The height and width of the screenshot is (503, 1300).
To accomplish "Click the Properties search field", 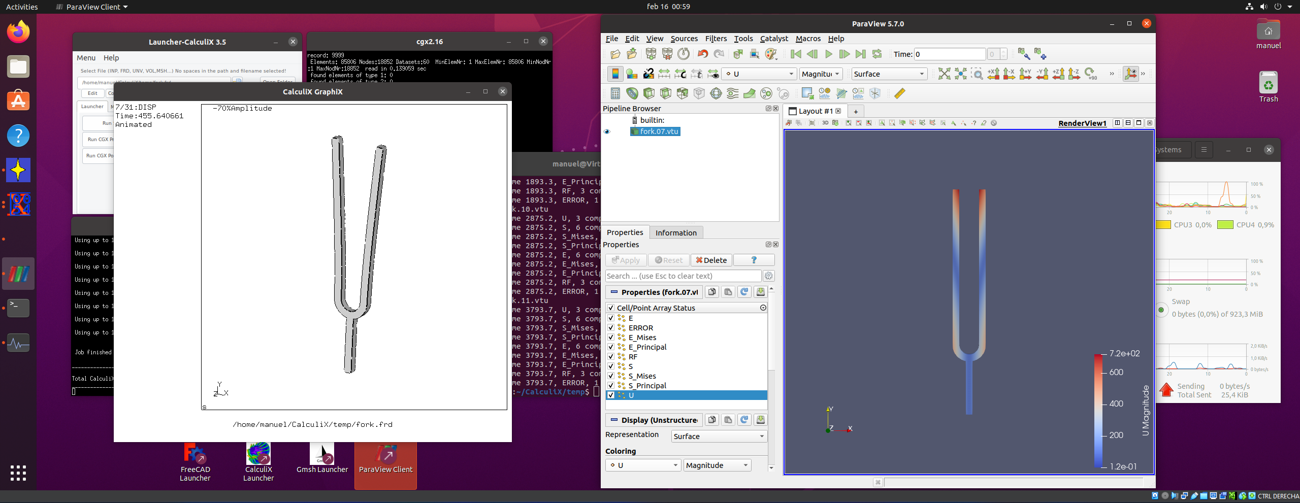I will (684, 276).
